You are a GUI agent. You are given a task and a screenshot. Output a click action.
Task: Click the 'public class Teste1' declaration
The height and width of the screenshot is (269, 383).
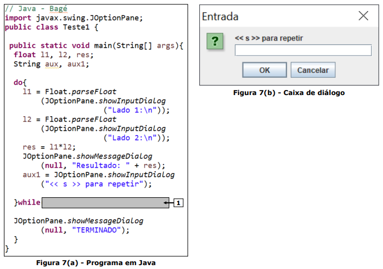51,26
